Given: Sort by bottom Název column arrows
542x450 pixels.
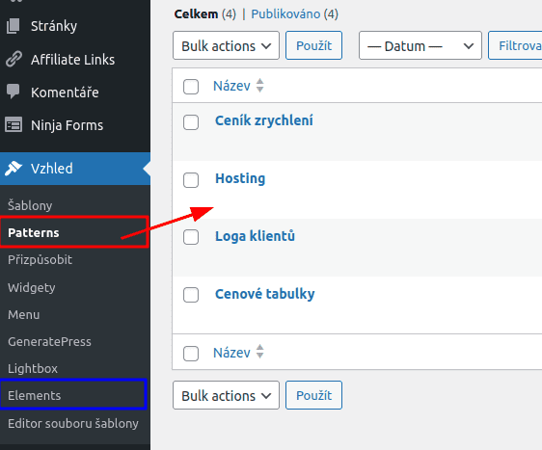Looking at the screenshot, I should pyautogui.click(x=259, y=352).
